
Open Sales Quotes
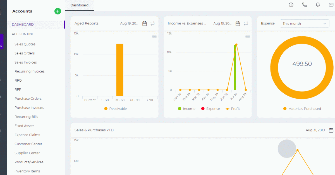click(x=25, y=44)
